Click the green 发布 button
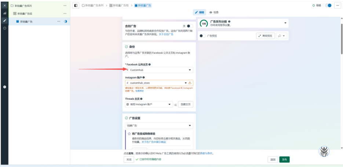 [x=284, y=159]
